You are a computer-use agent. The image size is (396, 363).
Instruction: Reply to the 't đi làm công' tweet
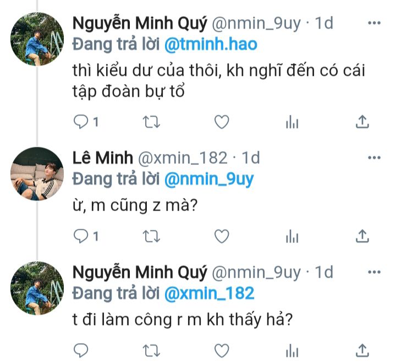click(81, 350)
